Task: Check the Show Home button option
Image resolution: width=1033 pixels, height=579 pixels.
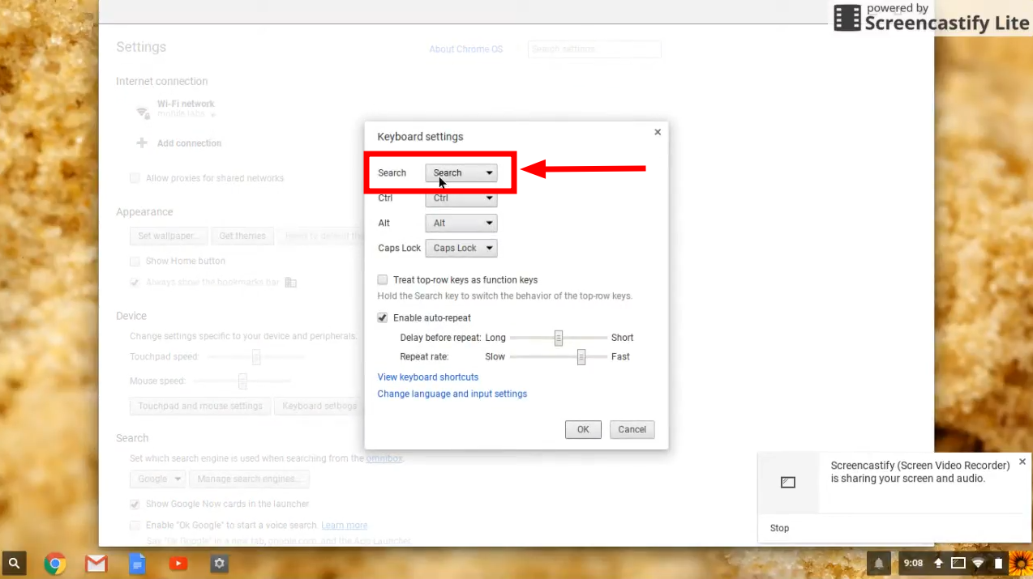Action: pyautogui.click(x=135, y=261)
